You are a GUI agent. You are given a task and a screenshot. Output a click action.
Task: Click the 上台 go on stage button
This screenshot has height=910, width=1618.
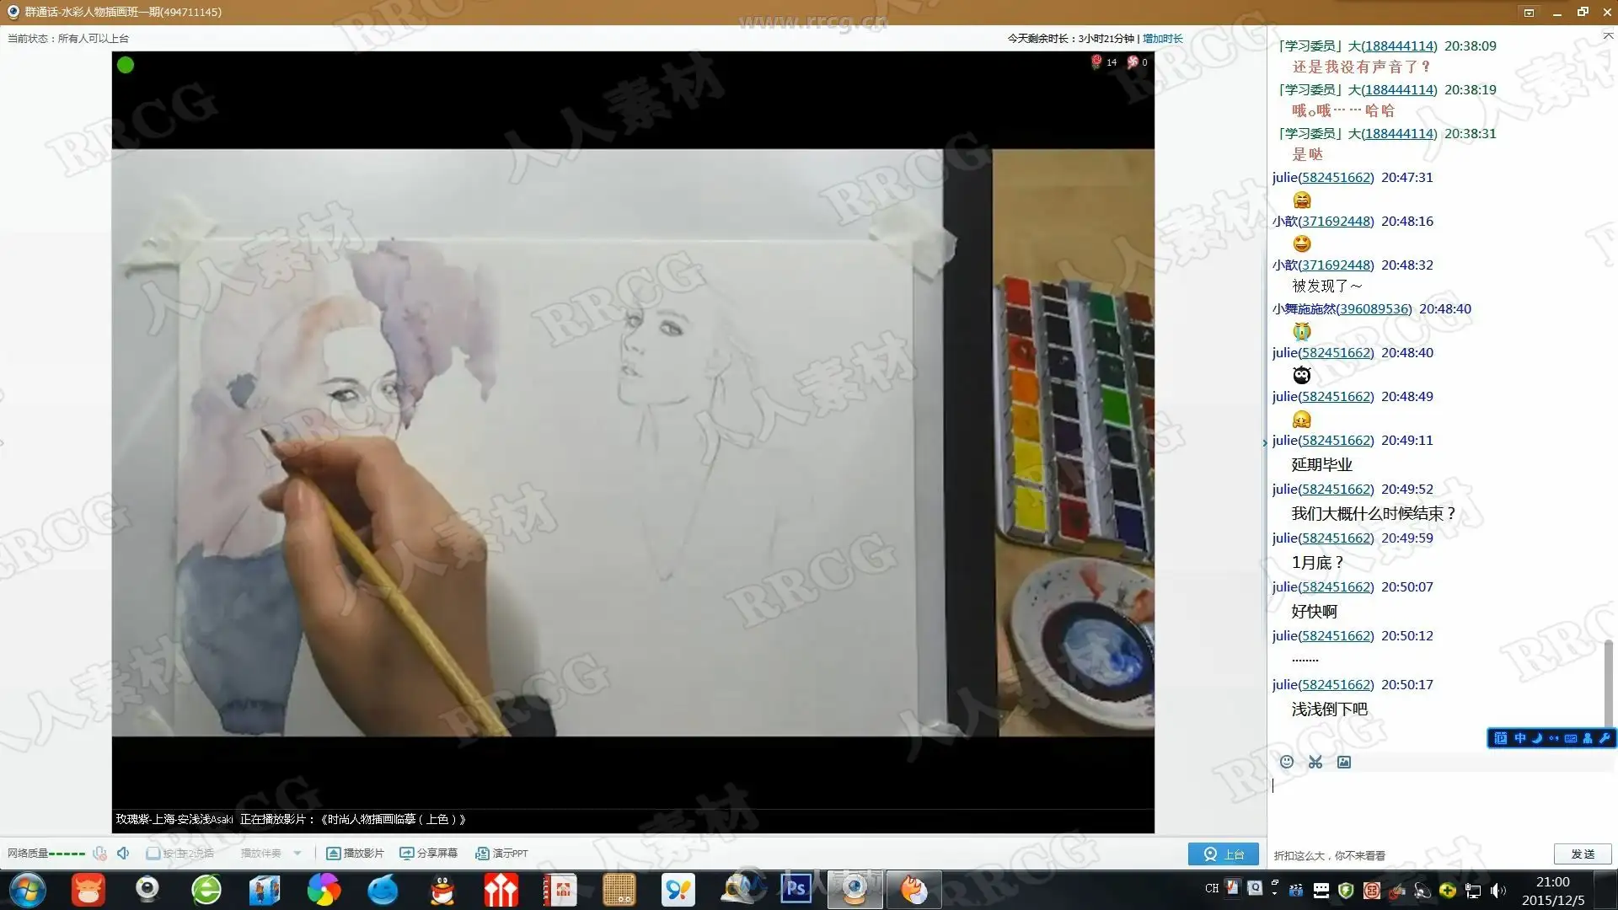1223,854
